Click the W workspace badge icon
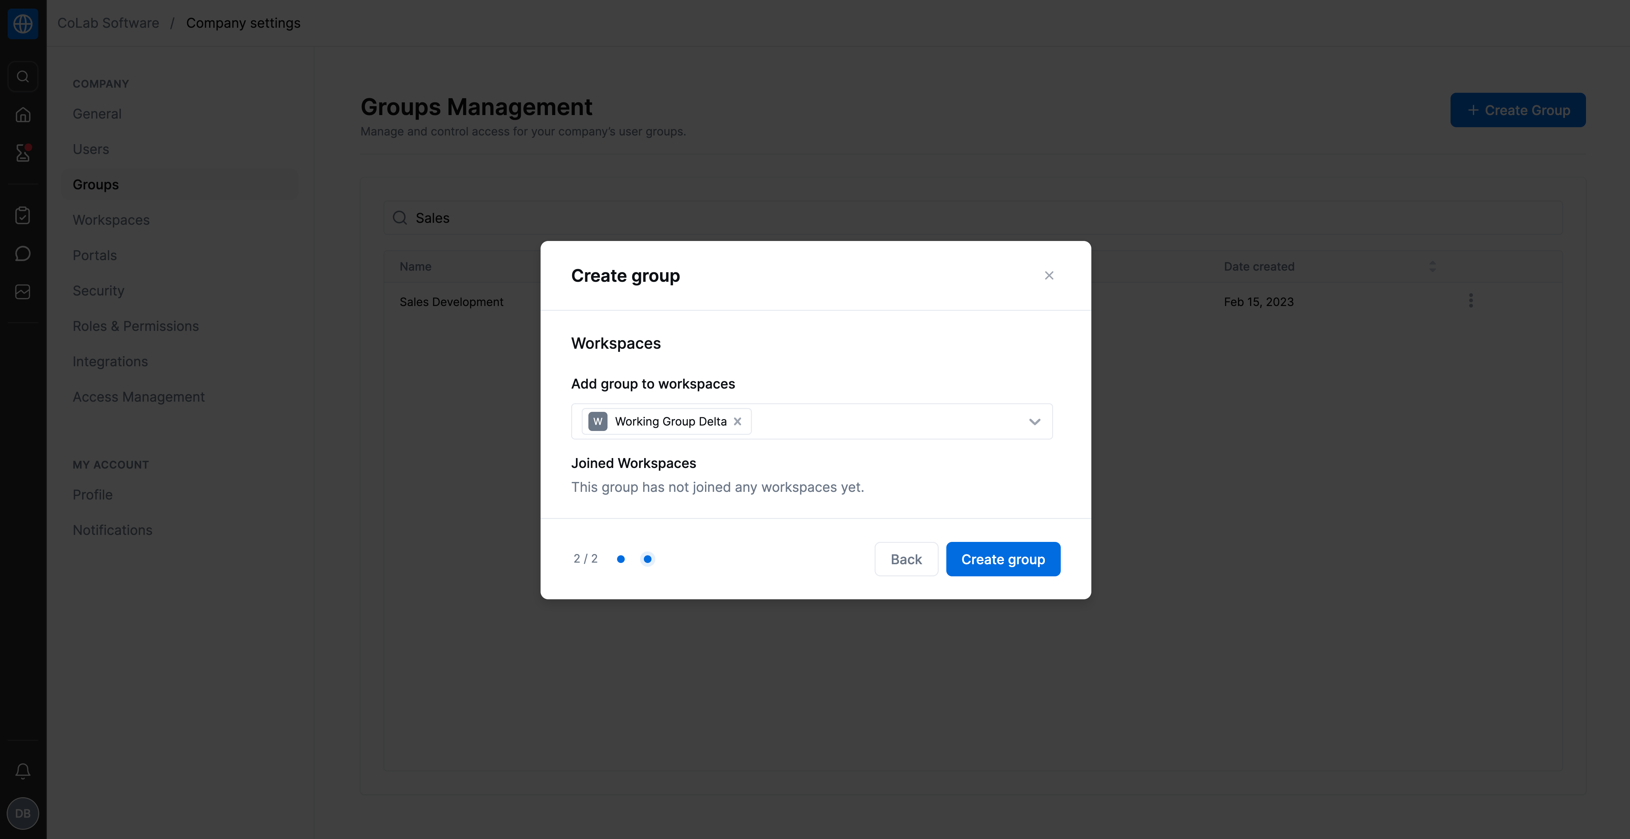The image size is (1630, 839). tap(597, 421)
